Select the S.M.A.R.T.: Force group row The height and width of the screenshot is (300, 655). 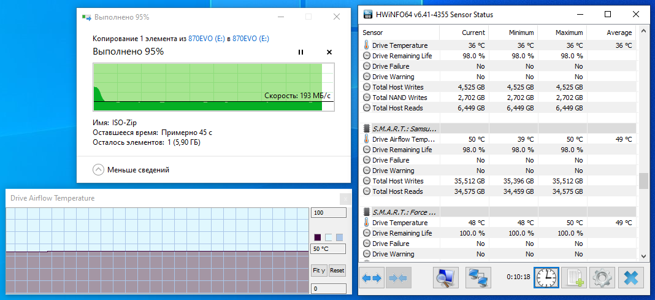point(498,212)
